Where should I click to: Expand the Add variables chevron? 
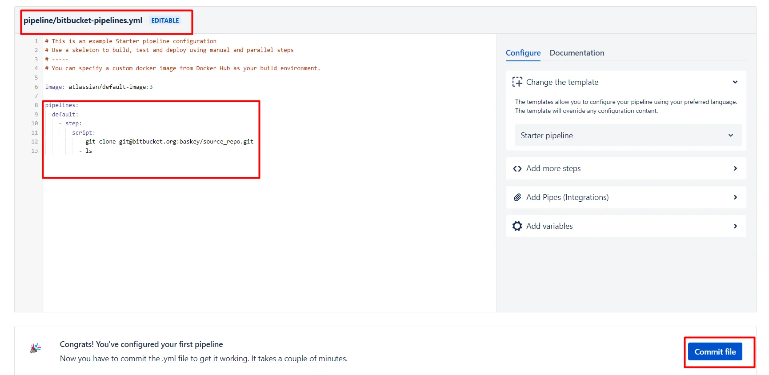(735, 226)
